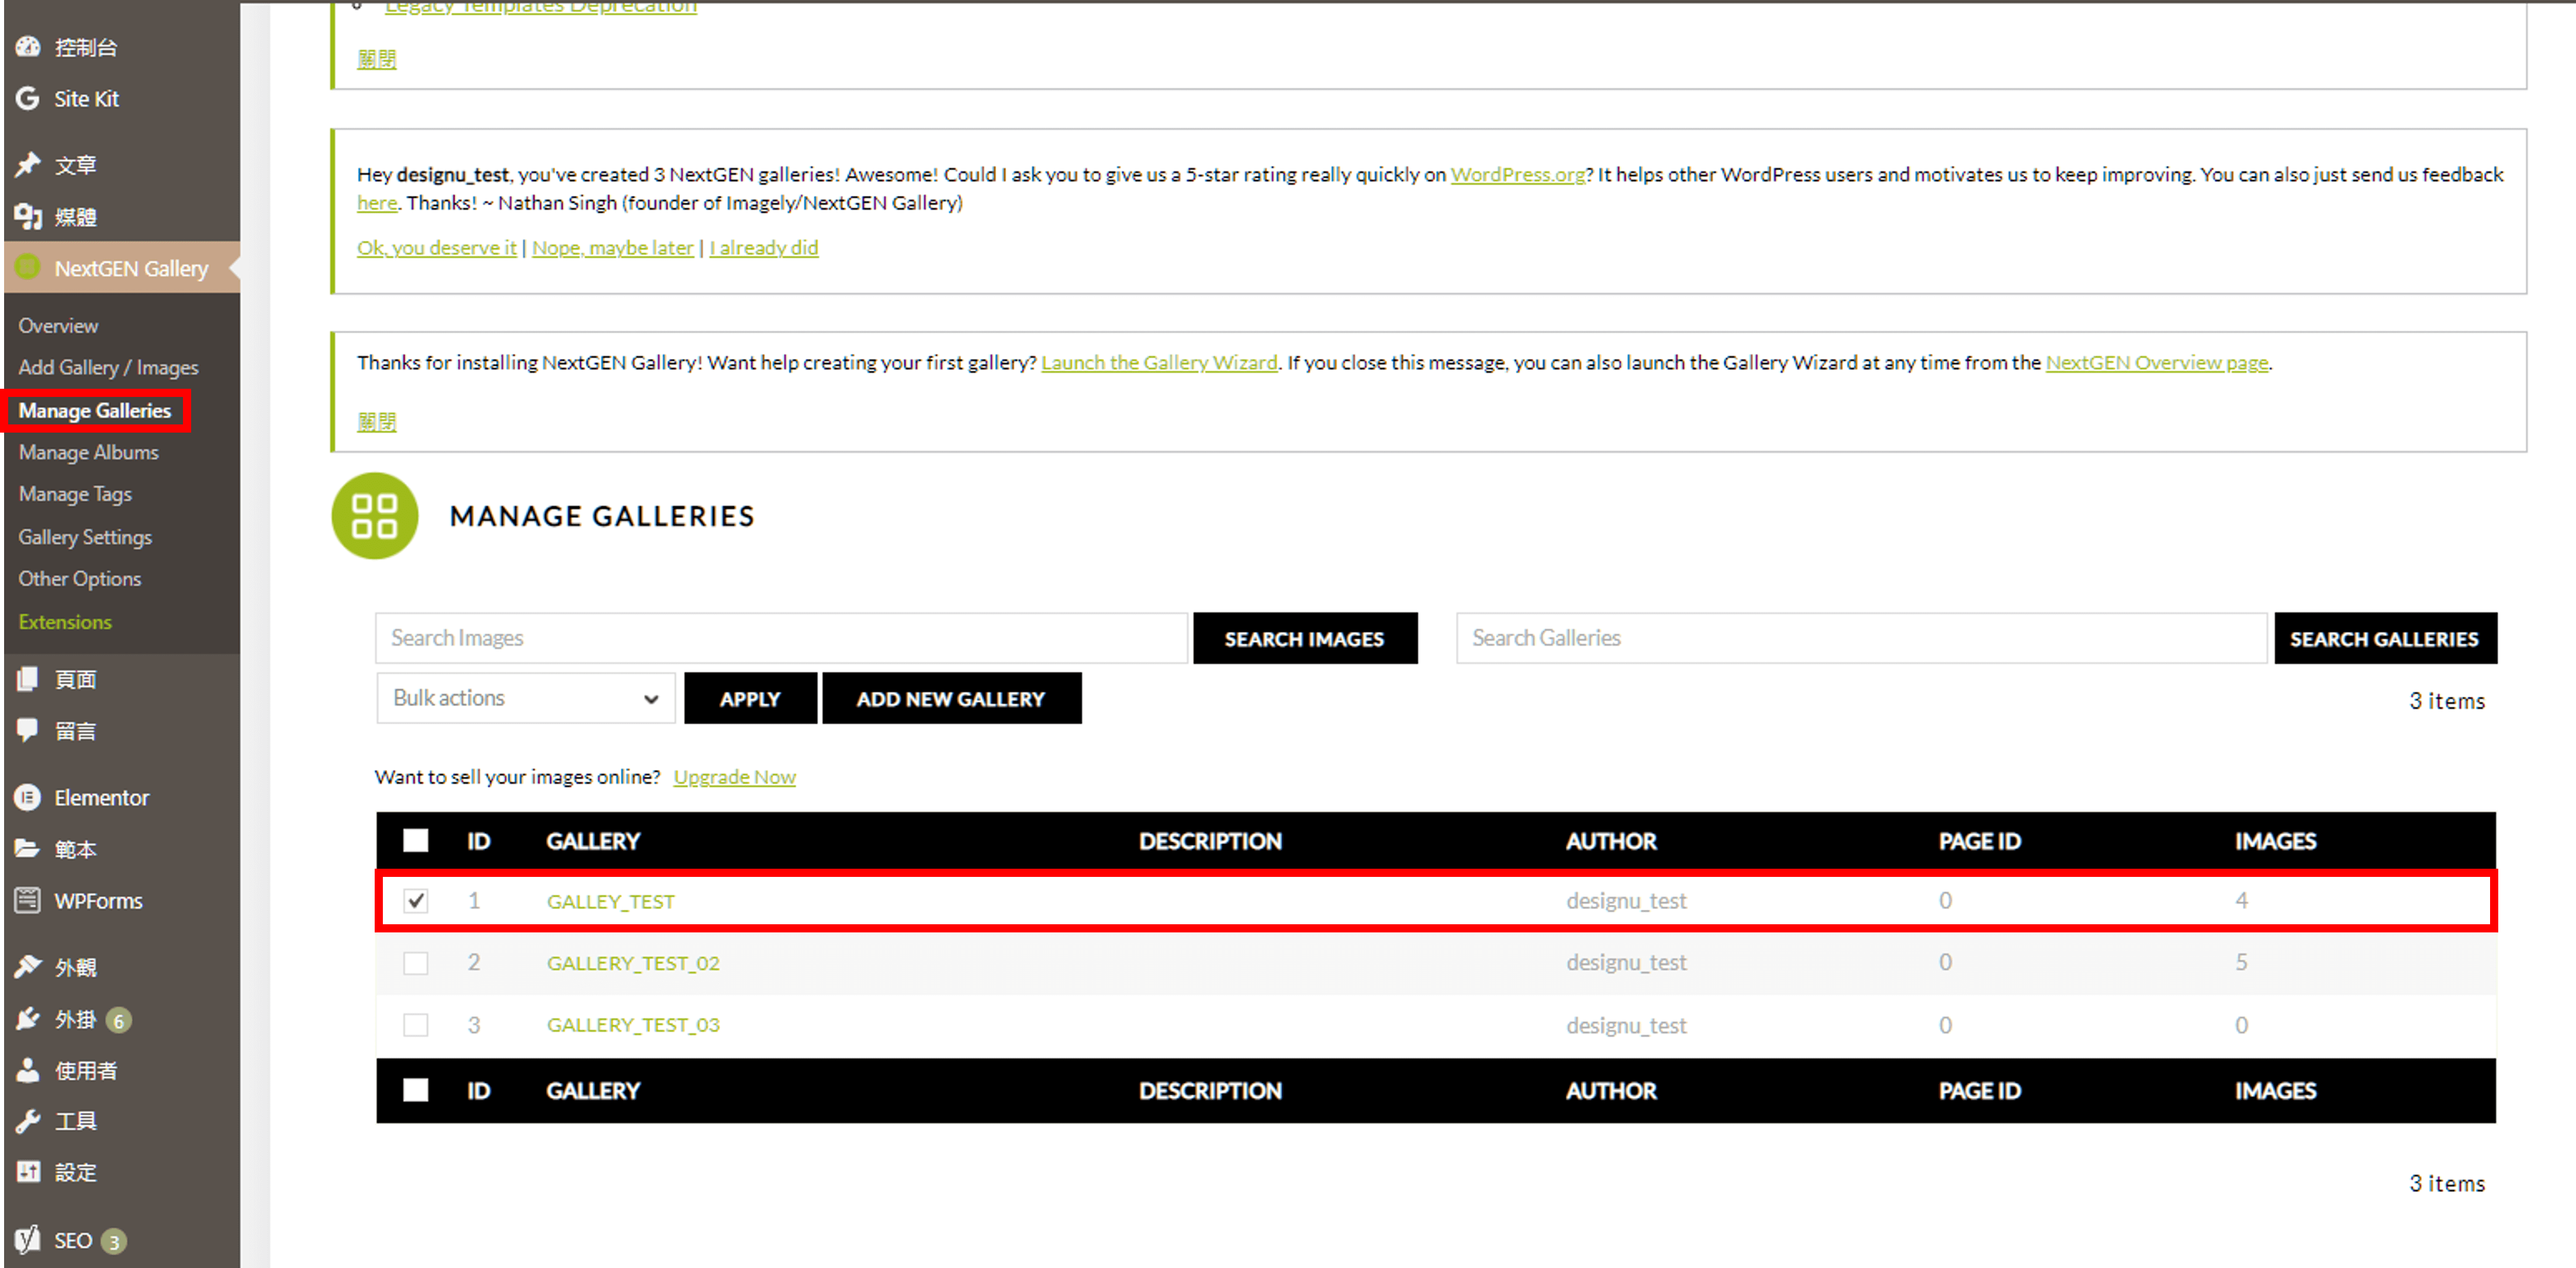Open Manage Galleries menu item
The width and height of the screenshot is (2576, 1268).
coord(94,409)
